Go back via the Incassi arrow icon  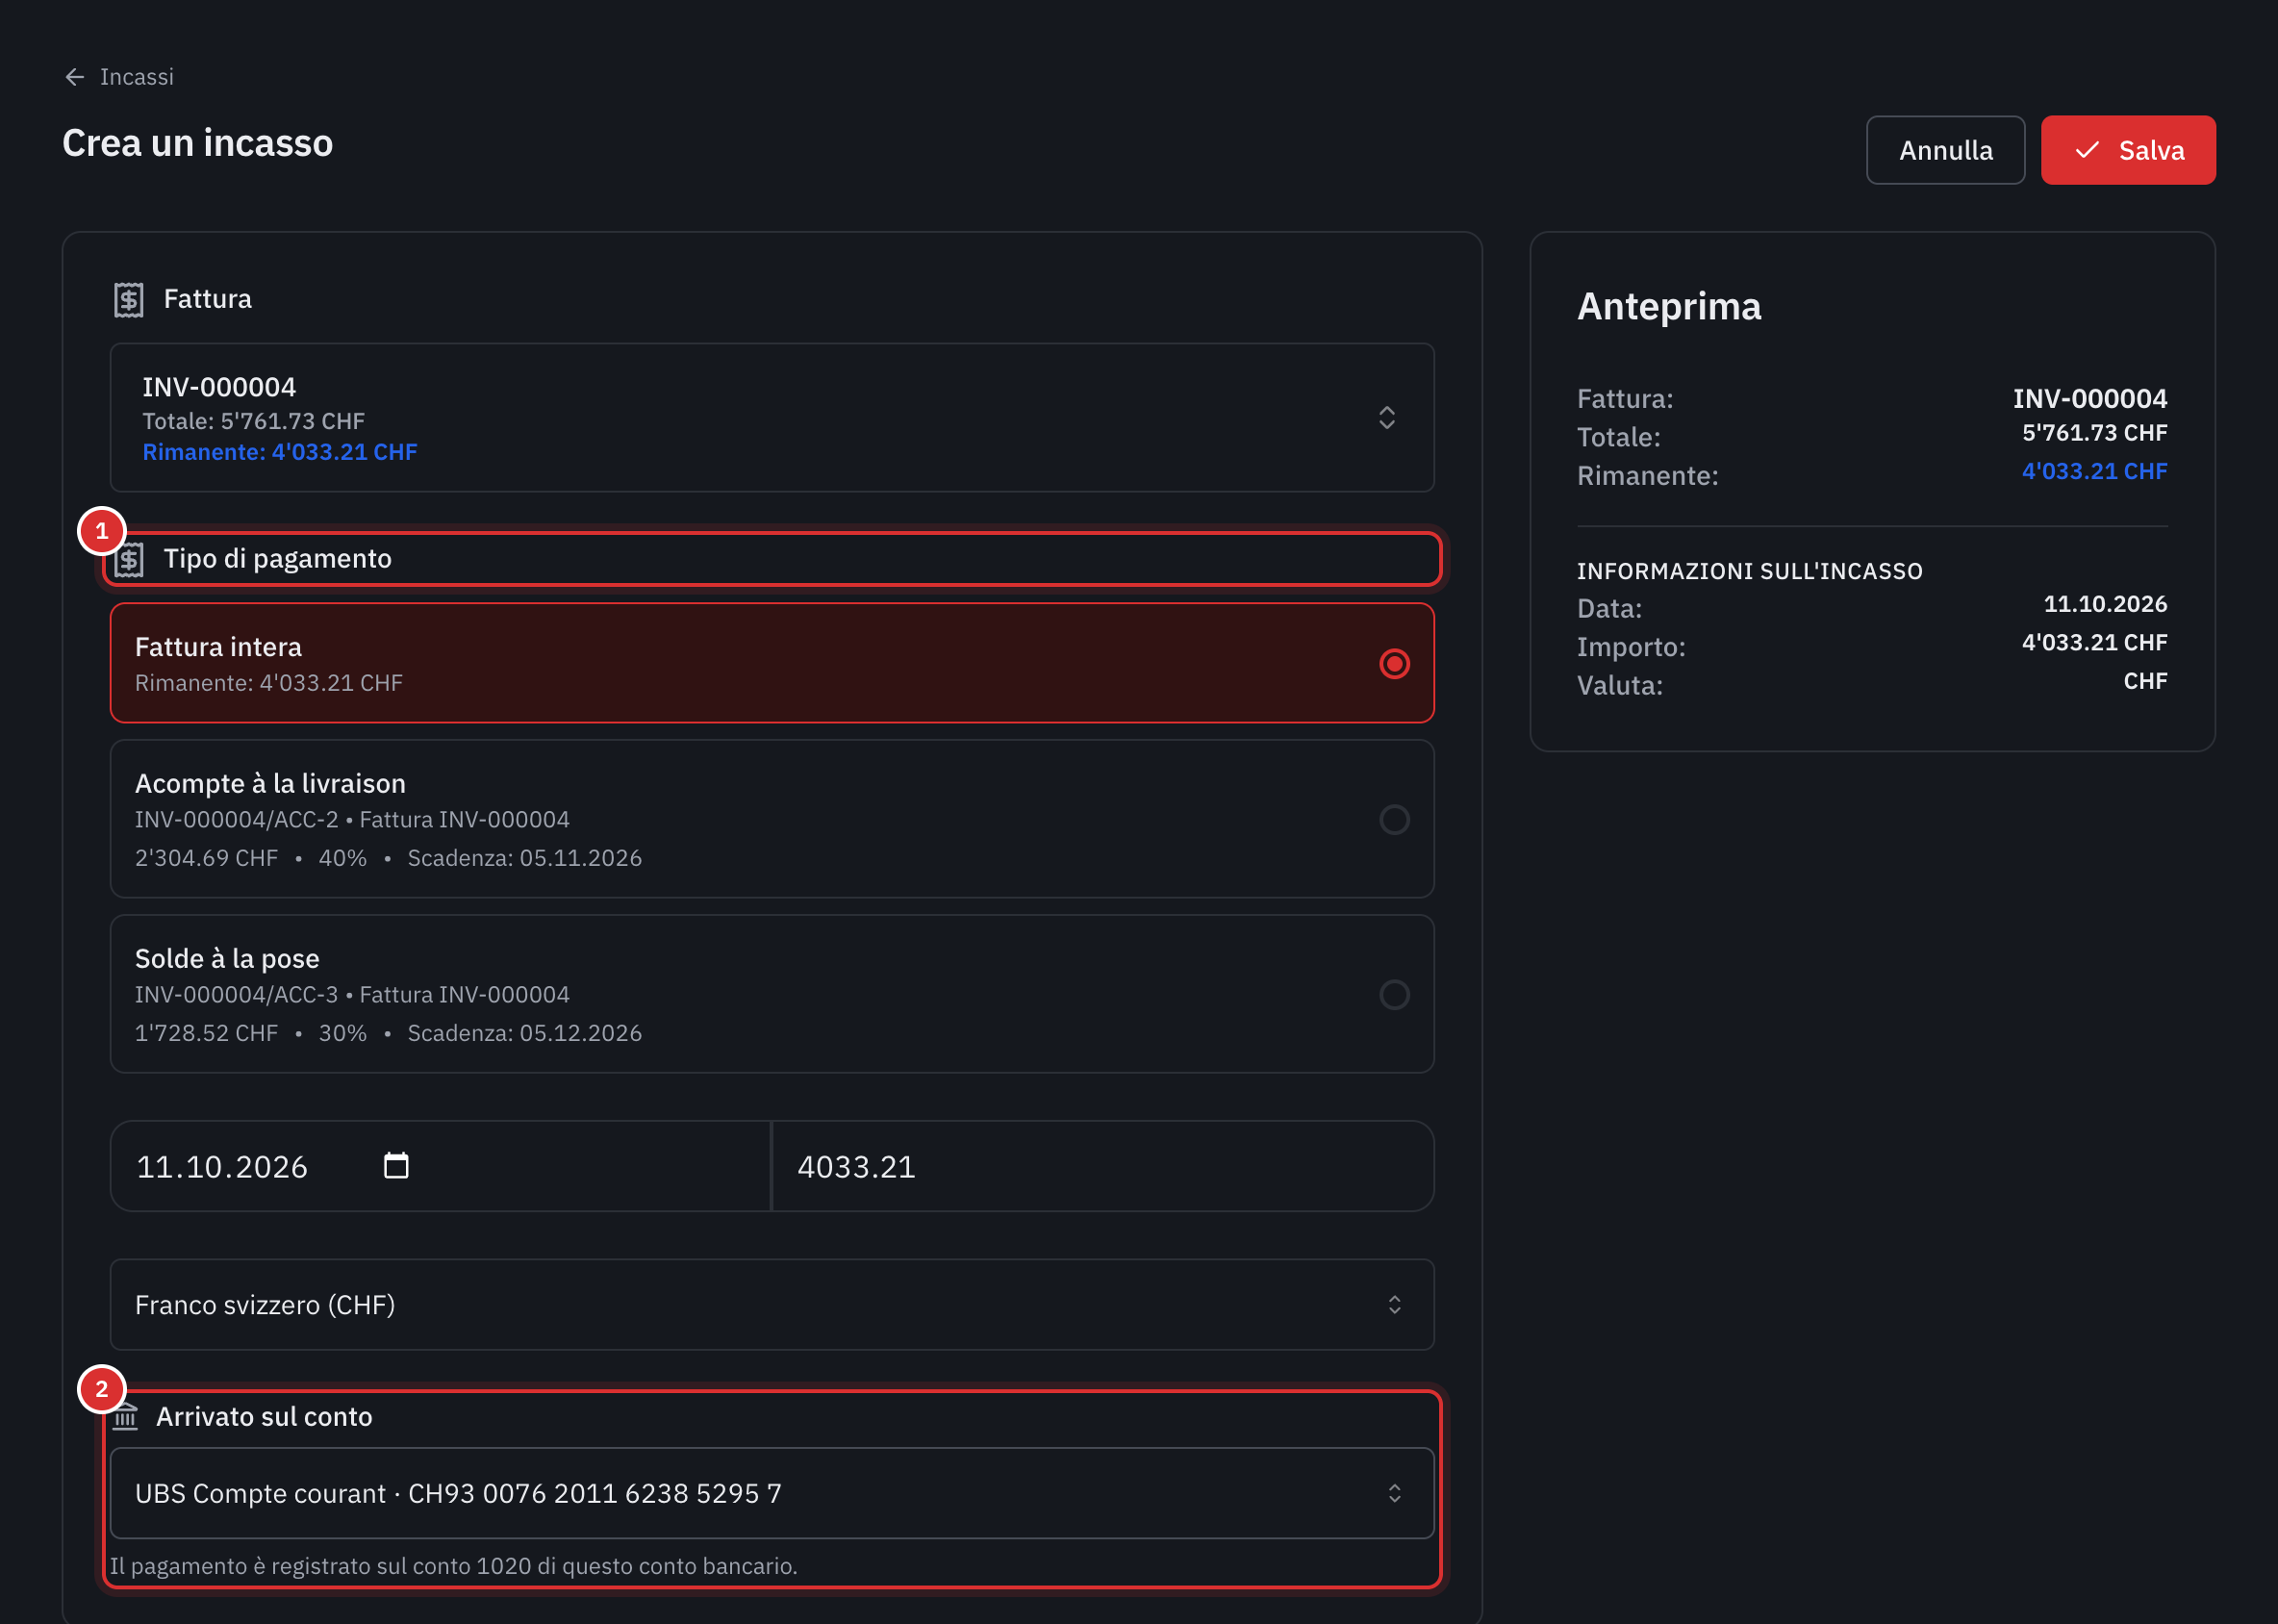[75, 77]
